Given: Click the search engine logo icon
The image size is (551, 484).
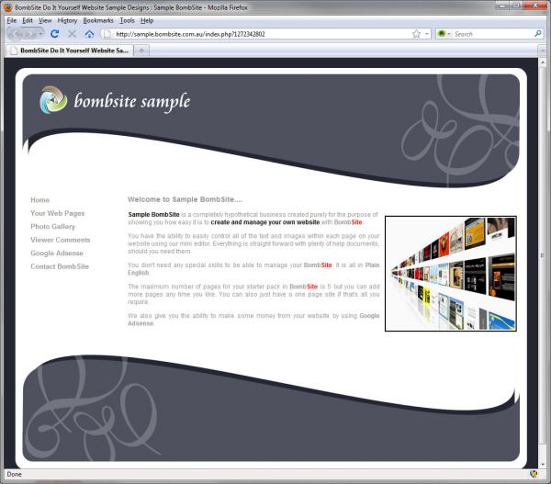Looking at the screenshot, I should pyautogui.click(x=442, y=33).
